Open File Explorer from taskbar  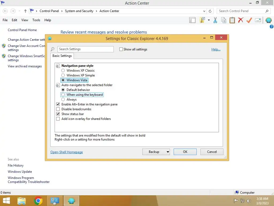coord(22,201)
